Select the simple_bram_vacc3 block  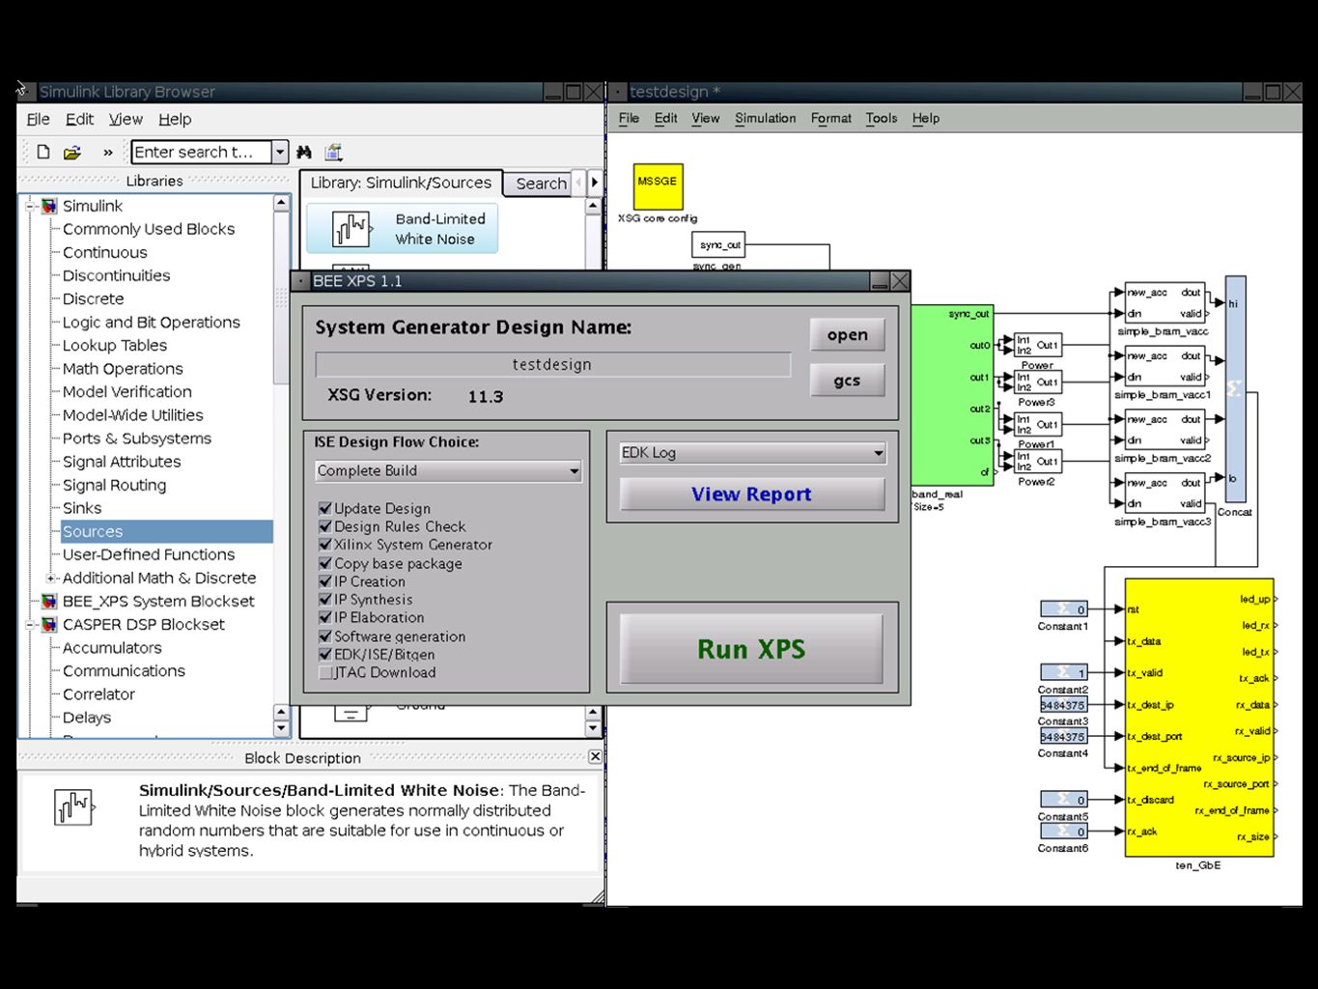[1164, 494]
